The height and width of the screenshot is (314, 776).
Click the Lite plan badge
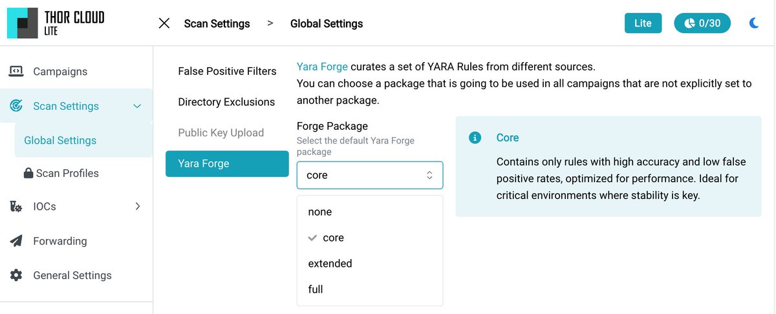pyautogui.click(x=643, y=23)
